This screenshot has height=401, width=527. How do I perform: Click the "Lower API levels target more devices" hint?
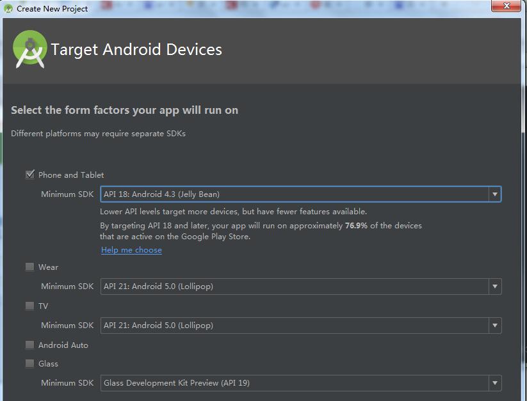click(x=233, y=211)
